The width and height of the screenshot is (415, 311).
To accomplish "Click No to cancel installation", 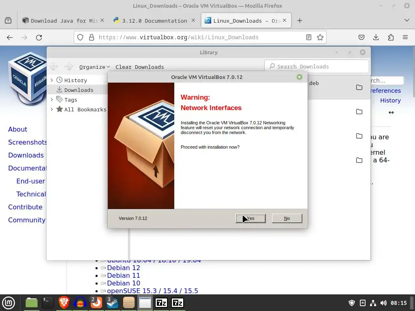I will pos(287,218).
